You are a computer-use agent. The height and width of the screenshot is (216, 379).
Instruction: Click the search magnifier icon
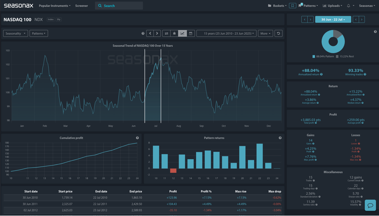pyautogui.click(x=100, y=6)
